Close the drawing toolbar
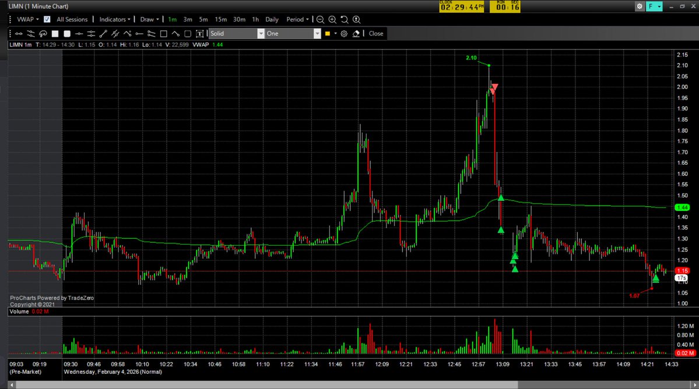 click(376, 34)
